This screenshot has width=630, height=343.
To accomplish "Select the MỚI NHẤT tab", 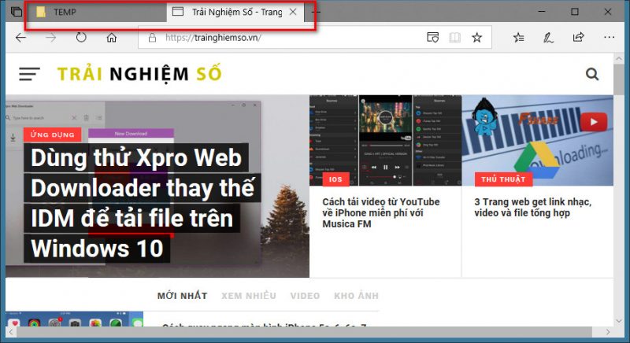I will pos(183,296).
